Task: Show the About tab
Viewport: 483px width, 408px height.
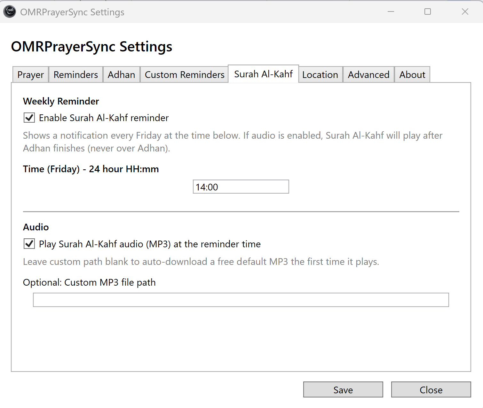Action: pyautogui.click(x=412, y=74)
